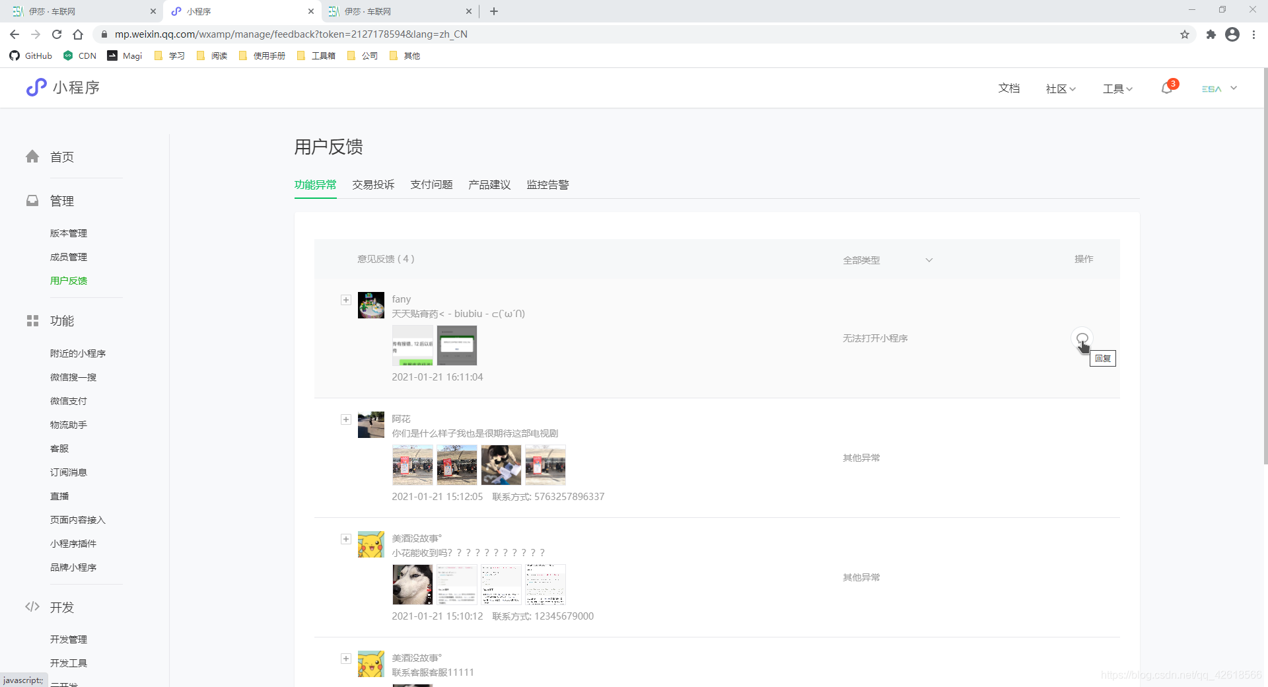Screen dimensions: 1268x687
Task: Open husky photo thumbnail in 小花能收到吗 feedback
Action: point(413,585)
